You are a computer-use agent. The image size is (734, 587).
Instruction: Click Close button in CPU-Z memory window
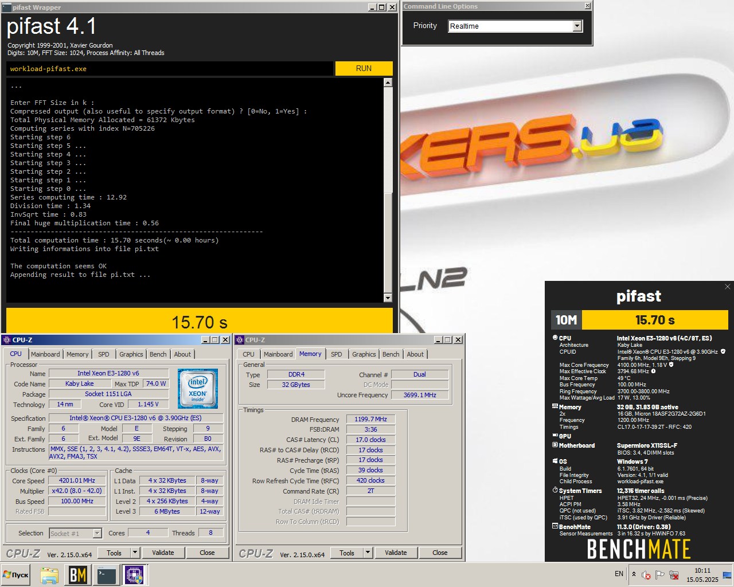click(440, 553)
